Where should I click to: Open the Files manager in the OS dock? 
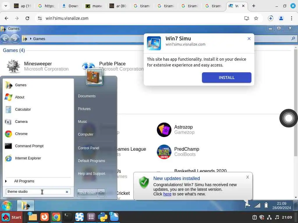coord(33,217)
